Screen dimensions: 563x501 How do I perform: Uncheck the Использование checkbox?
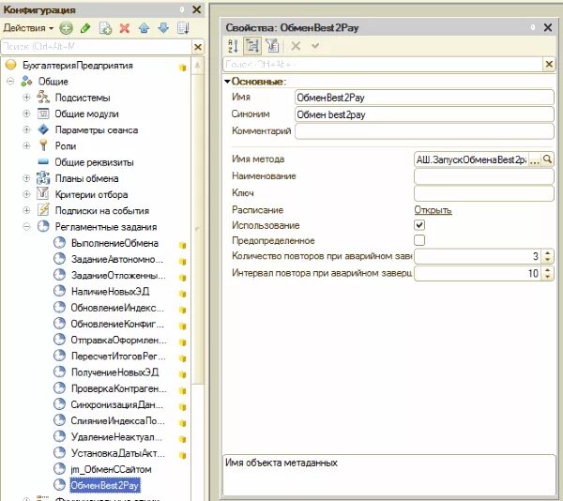[419, 225]
